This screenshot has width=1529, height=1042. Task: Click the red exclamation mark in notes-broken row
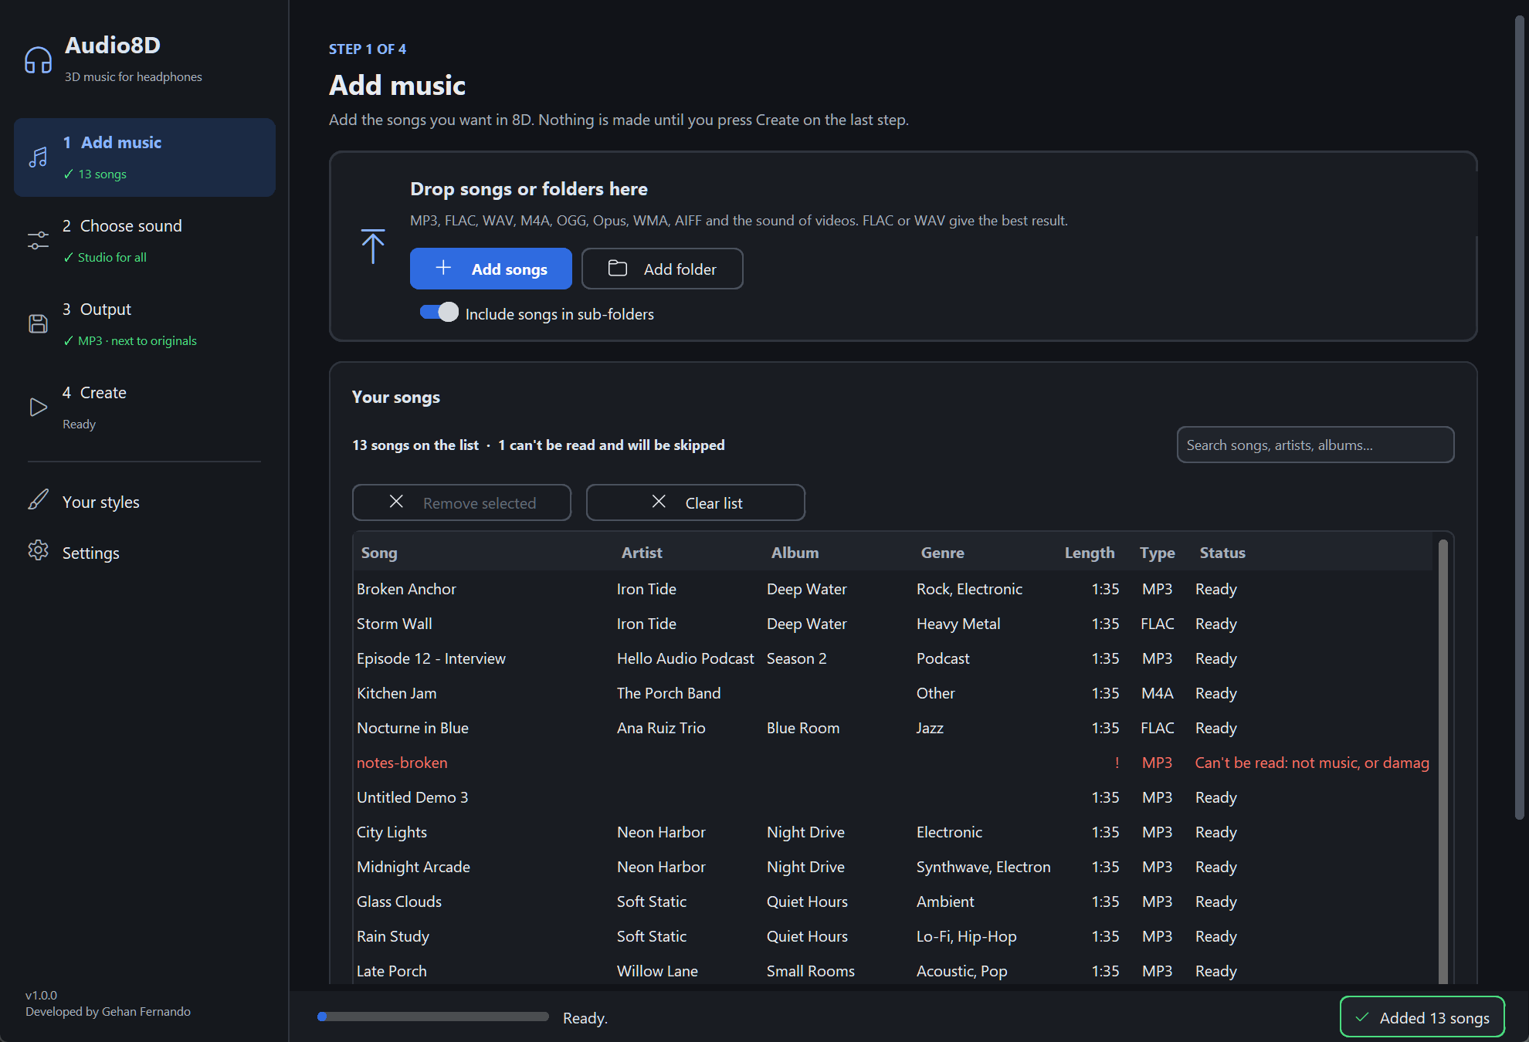point(1117,763)
